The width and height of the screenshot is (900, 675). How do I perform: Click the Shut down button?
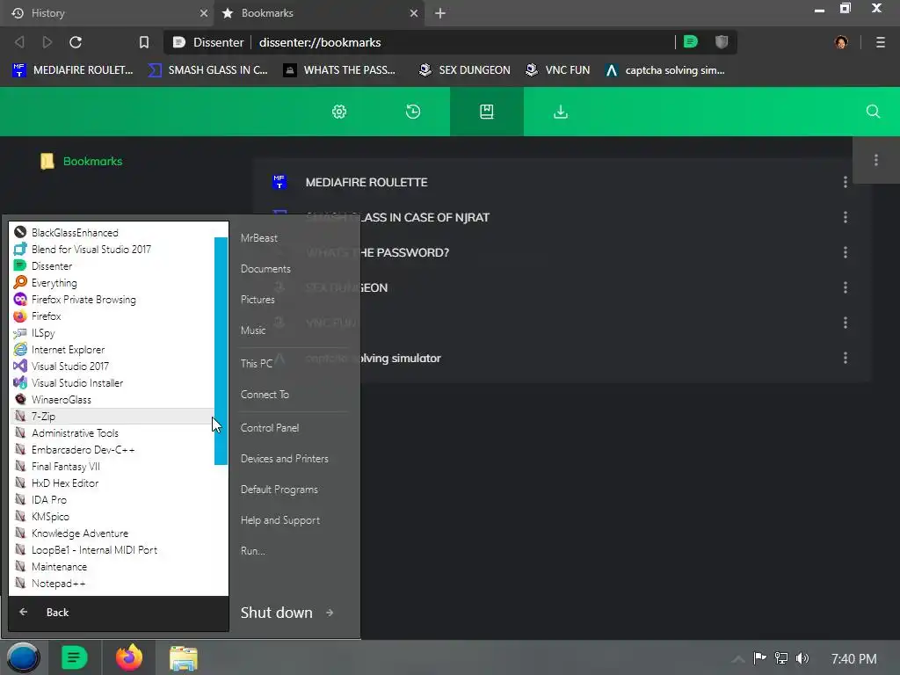277,613
